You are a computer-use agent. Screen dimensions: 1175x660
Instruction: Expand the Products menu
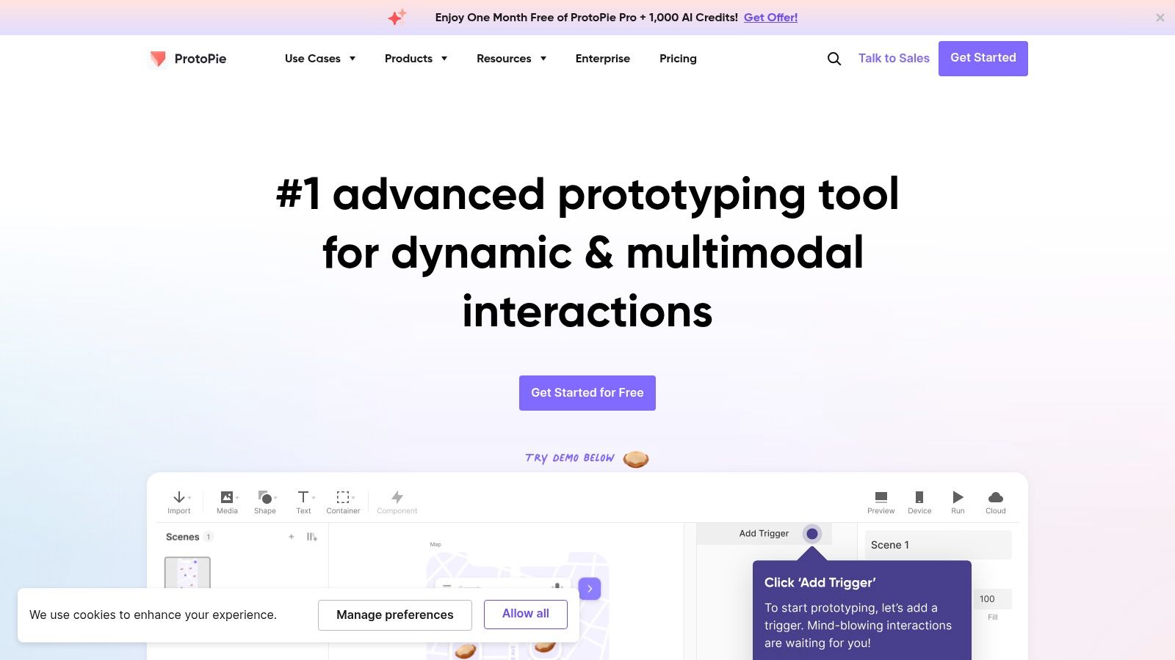(x=416, y=59)
